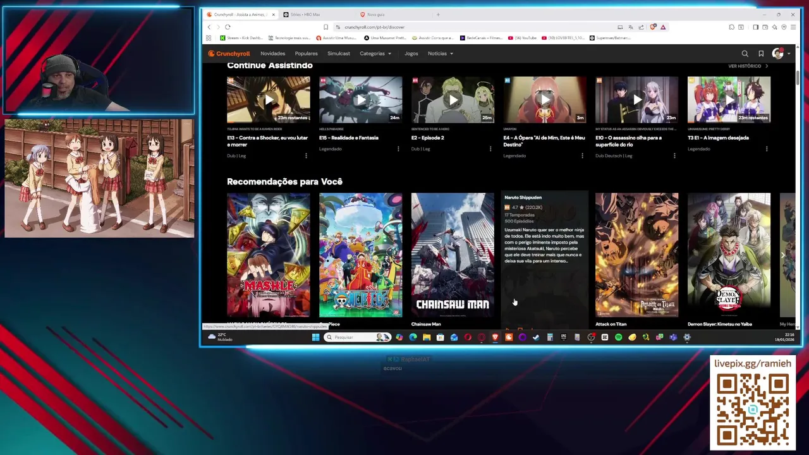The image size is (809, 455).
Task: Open the Windows Start button
Action: 315,337
